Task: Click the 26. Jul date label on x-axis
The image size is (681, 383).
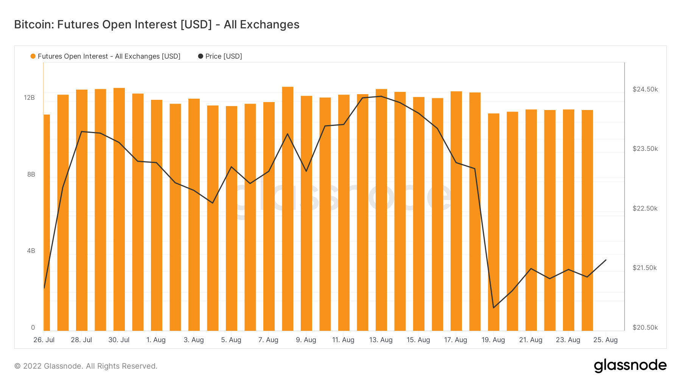Action: [x=44, y=340]
